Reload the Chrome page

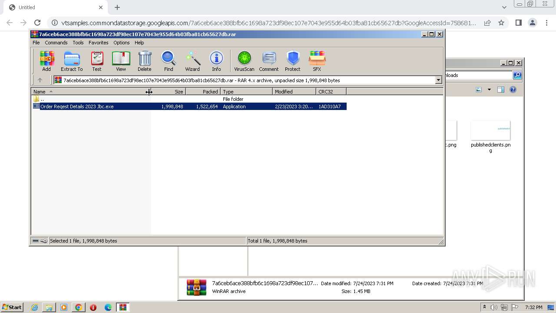click(37, 23)
